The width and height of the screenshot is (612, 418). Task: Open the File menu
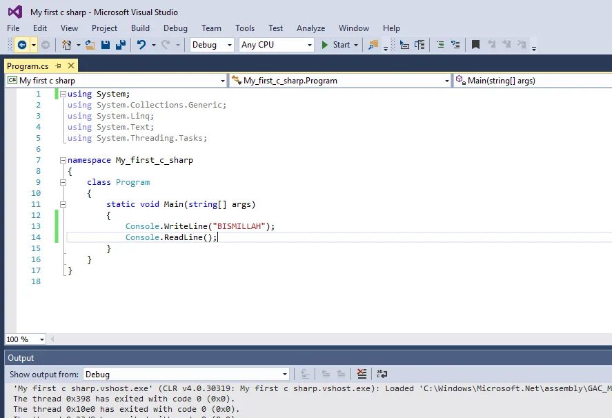13,28
